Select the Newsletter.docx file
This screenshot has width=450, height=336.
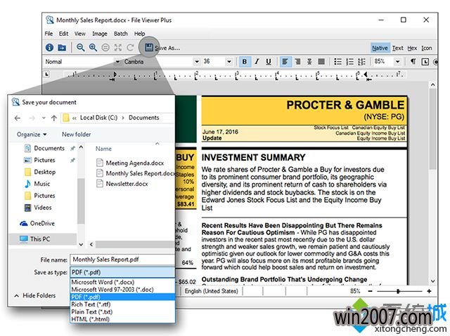point(122,184)
